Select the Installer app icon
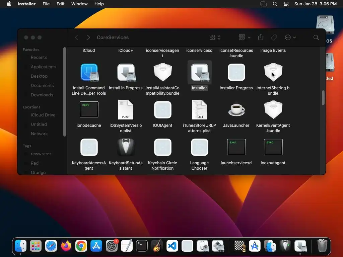This screenshot has width=343, height=257. click(x=200, y=72)
